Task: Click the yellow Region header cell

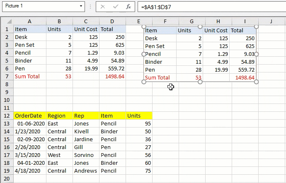Action: click(x=59, y=116)
